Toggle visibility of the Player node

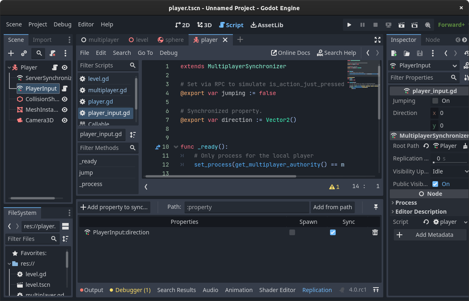click(x=65, y=67)
